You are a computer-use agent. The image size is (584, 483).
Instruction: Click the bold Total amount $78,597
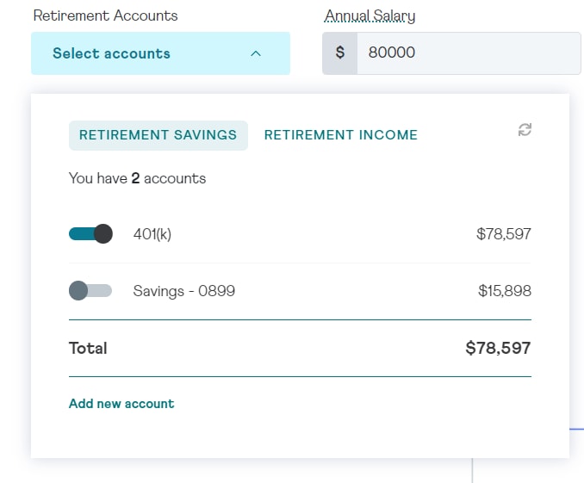pos(498,348)
